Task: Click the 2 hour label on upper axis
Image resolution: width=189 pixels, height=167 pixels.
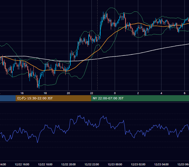Action: [x=138, y=93]
